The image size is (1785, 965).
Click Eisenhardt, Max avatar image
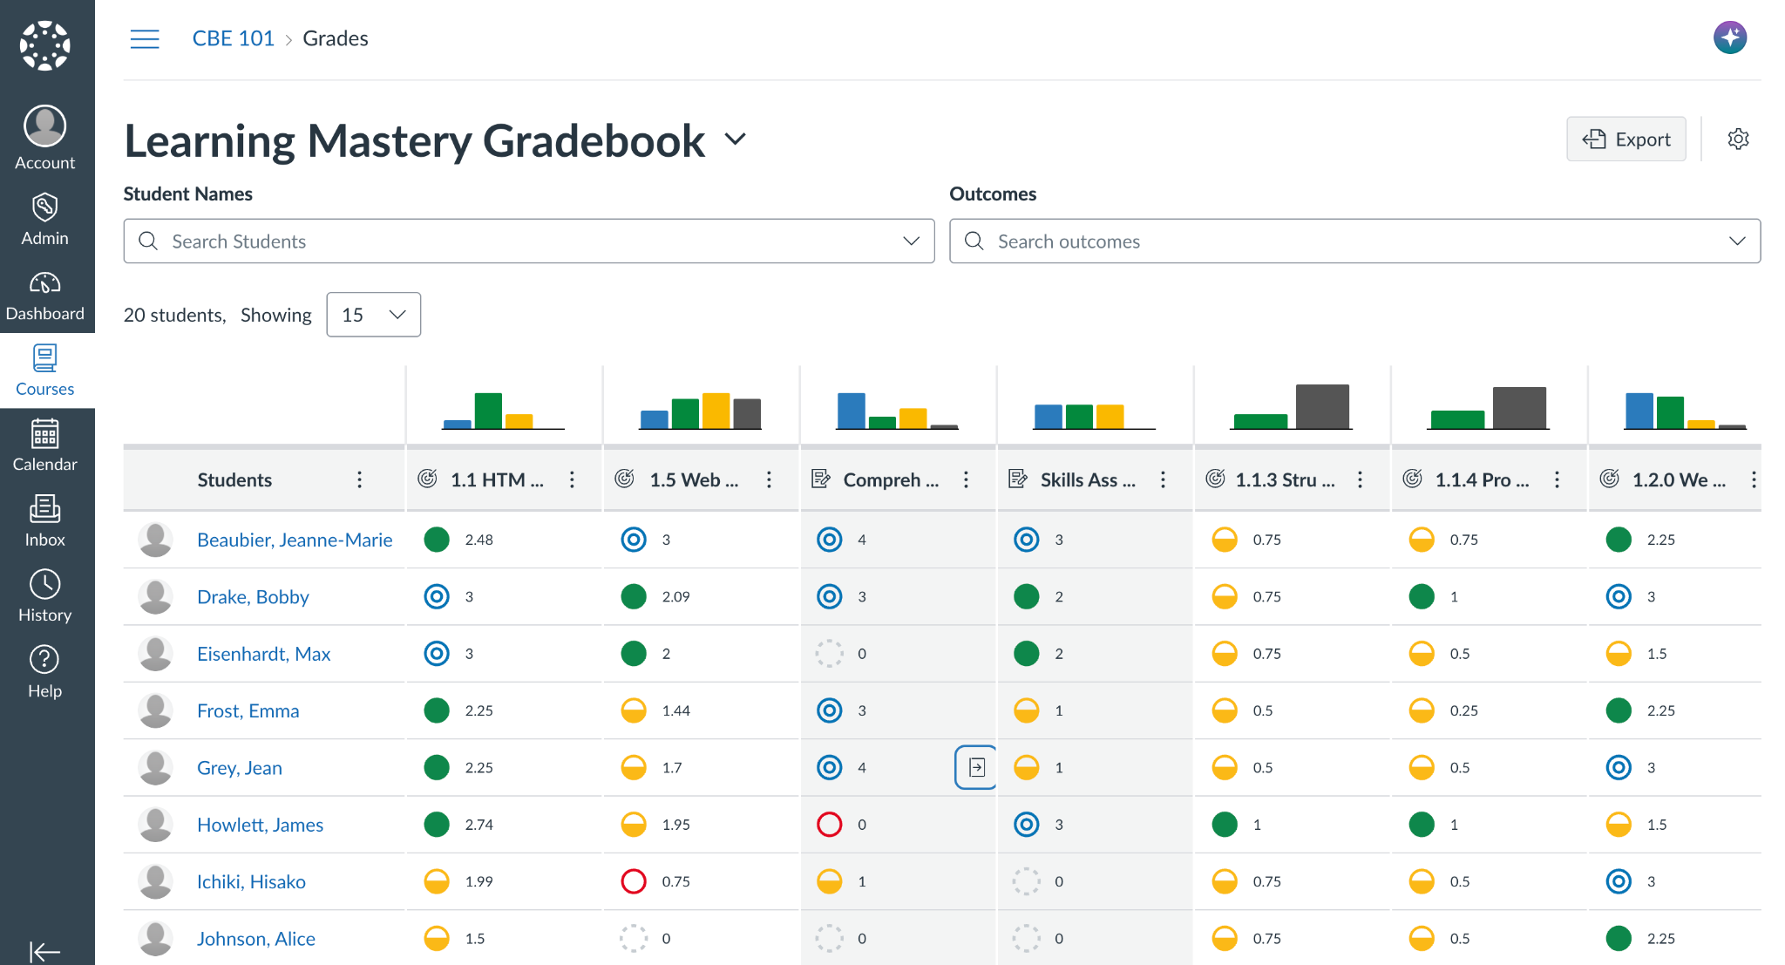[x=155, y=653]
